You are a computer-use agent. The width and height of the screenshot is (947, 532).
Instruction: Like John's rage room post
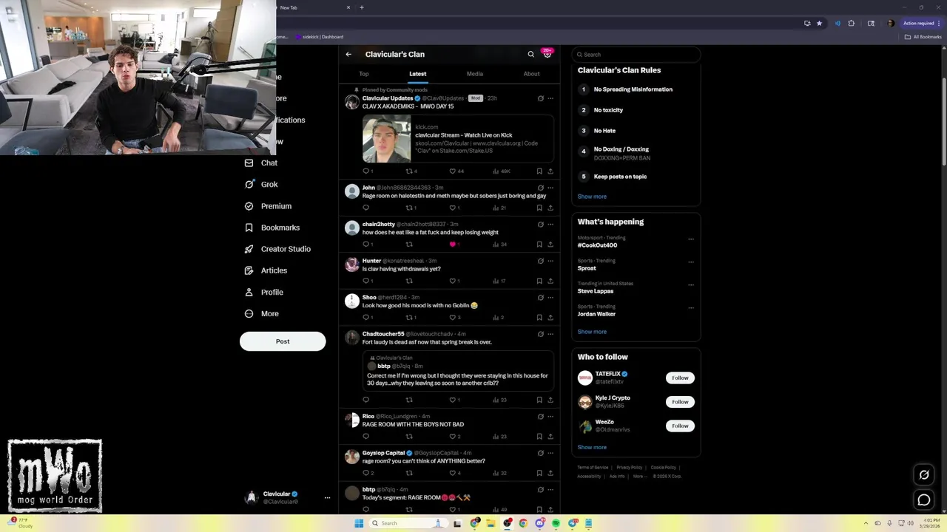(x=453, y=208)
